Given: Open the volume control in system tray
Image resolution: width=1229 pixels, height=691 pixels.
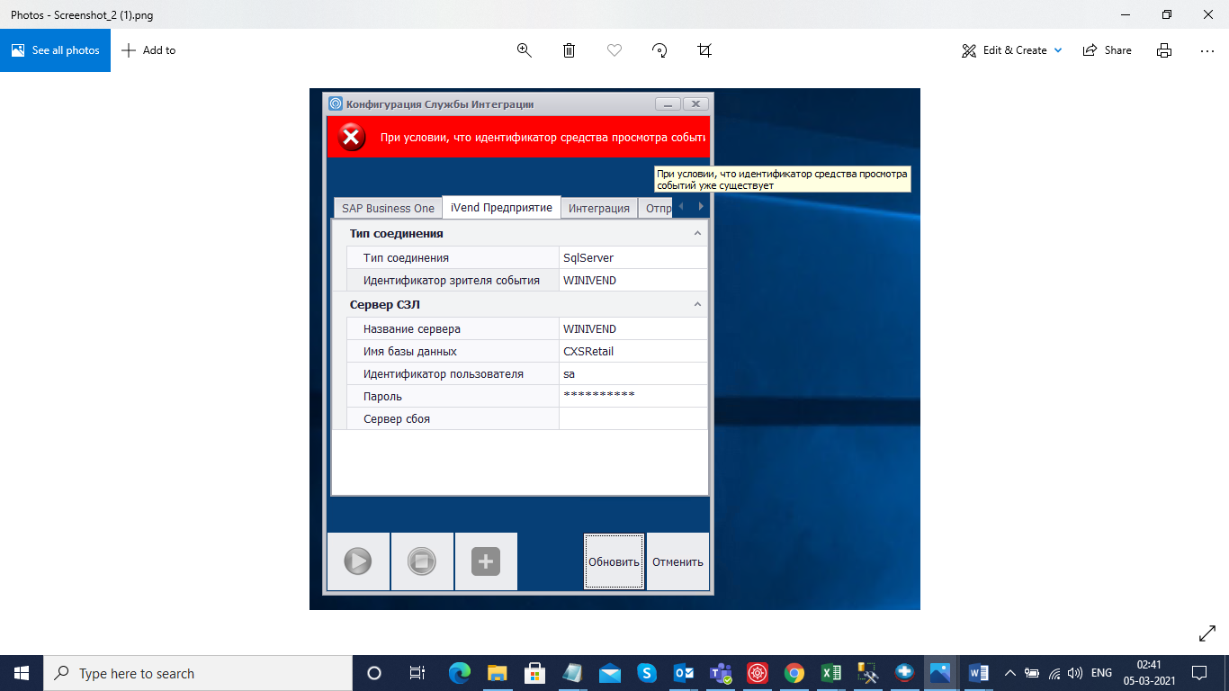Looking at the screenshot, I should click(1074, 673).
